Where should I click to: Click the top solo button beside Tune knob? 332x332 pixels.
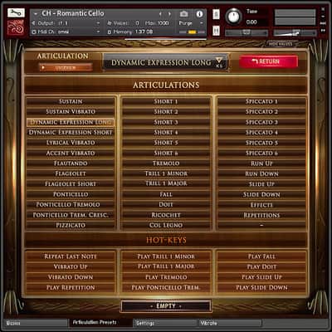coord(216,14)
